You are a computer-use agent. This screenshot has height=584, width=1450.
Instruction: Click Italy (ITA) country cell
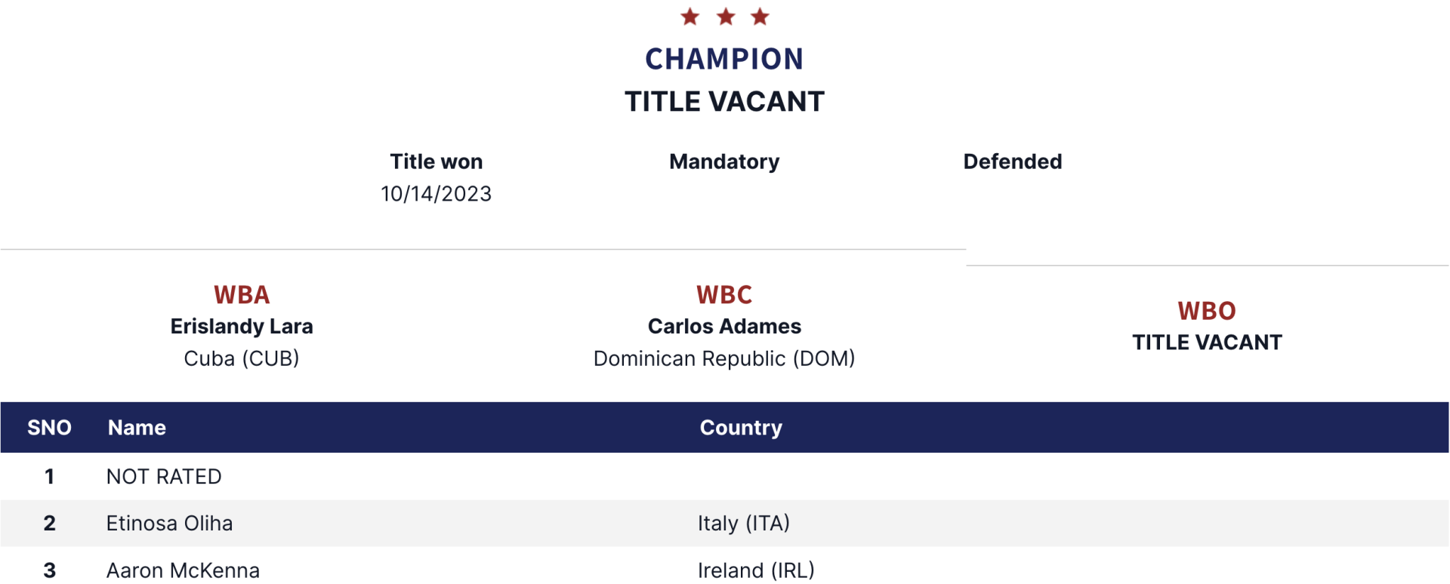tap(743, 524)
